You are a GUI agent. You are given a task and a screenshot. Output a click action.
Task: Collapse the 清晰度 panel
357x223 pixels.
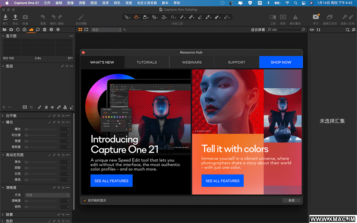3,188
